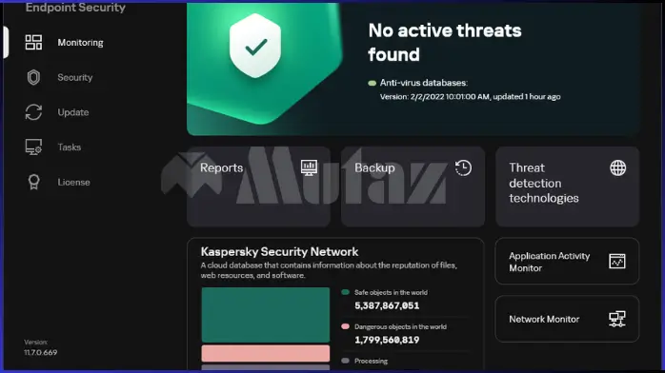This screenshot has width=665, height=373.
Task: Select the License ribbon badge icon
Action: click(x=34, y=182)
